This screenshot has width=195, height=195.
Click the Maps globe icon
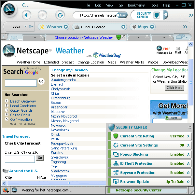click(134, 27)
